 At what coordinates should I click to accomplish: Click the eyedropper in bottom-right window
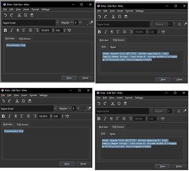coord(185,111)
